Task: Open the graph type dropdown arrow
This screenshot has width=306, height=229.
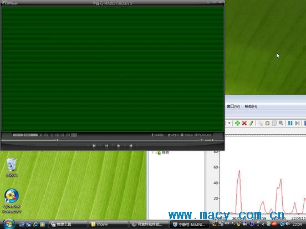Action: coord(229,123)
